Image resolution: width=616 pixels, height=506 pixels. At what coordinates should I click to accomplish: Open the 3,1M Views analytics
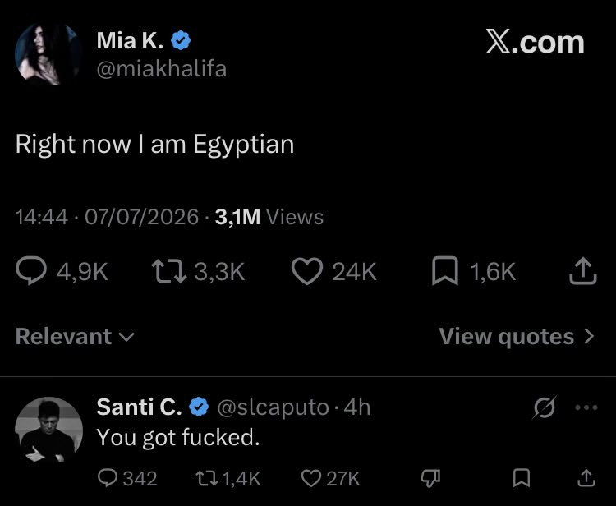pos(269,217)
